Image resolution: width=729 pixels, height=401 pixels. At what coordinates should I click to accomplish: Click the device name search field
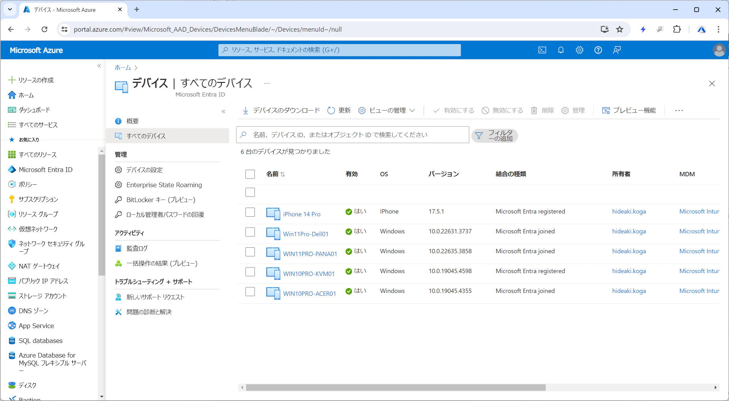coord(352,135)
